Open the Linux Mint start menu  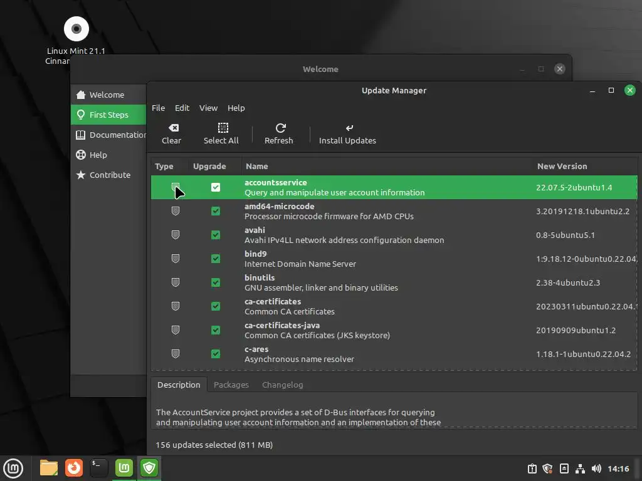coord(13,468)
